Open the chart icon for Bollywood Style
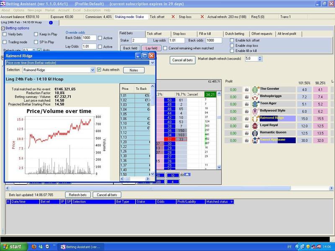The width and height of the screenshot is (335, 251). [x=247, y=111]
